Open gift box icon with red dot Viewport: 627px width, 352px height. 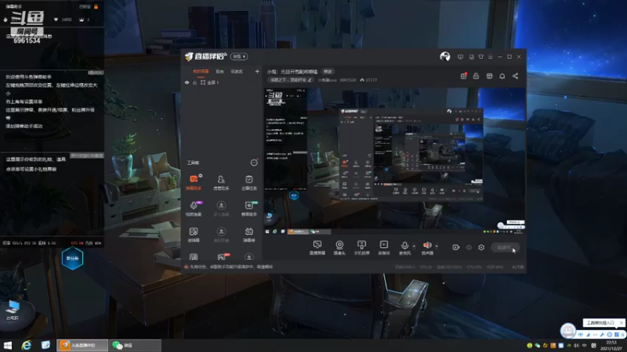click(463, 76)
